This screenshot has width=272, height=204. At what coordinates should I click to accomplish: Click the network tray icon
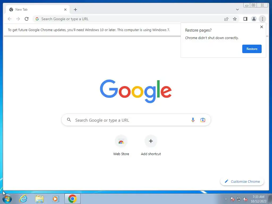coord(239,199)
